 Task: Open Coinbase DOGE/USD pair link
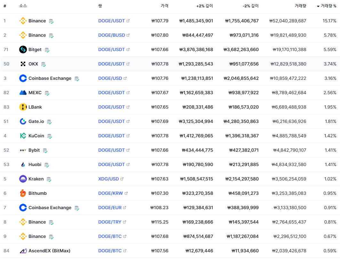click(x=110, y=78)
